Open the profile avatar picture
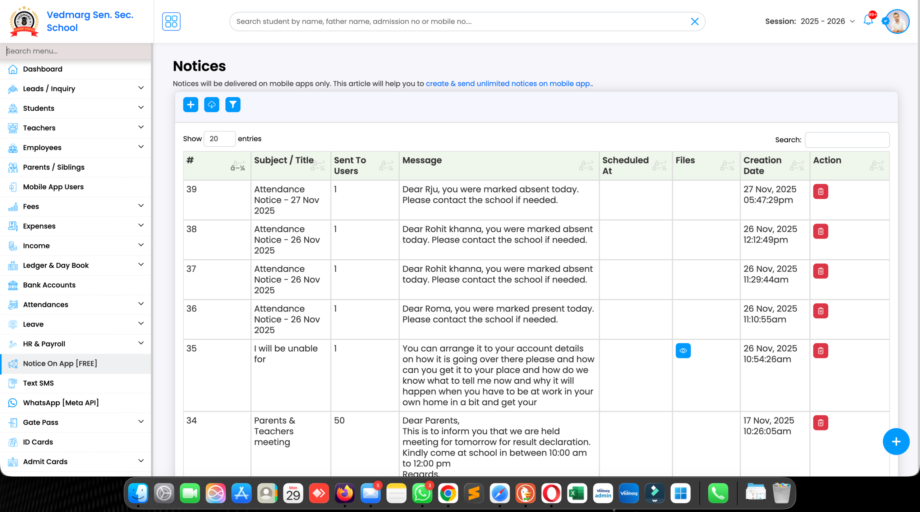Image resolution: width=920 pixels, height=512 pixels. [x=896, y=21]
